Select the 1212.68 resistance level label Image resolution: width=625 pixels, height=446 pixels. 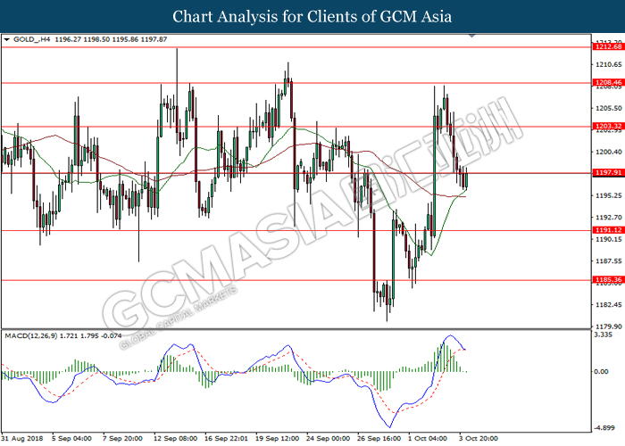click(x=608, y=47)
